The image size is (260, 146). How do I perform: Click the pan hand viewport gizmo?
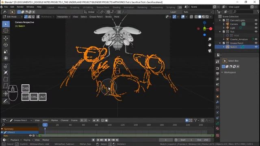[210, 45]
